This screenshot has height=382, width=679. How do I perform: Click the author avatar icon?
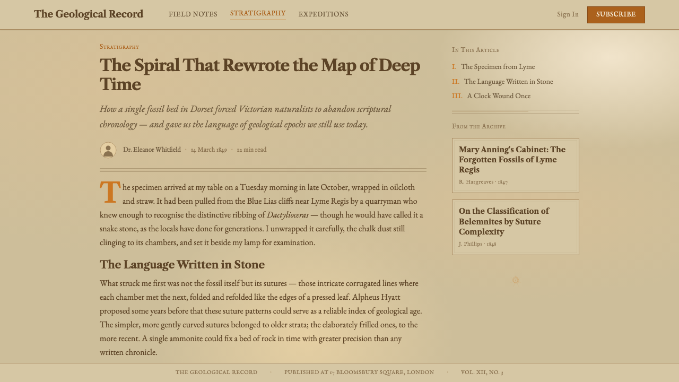[x=108, y=150]
